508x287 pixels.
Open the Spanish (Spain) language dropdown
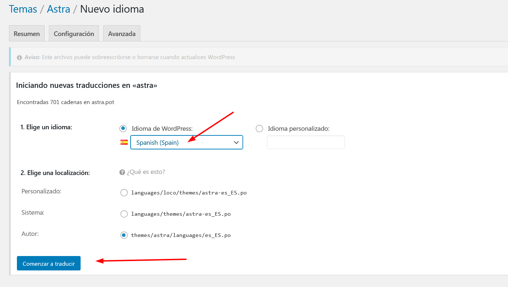pyautogui.click(x=186, y=142)
